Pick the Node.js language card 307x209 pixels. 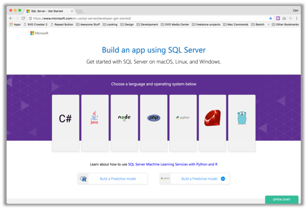pyautogui.click(x=124, y=123)
